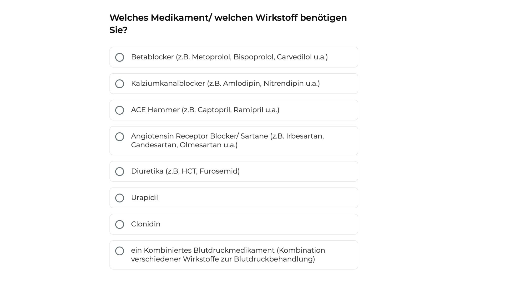Select the Clonidin radio button
This screenshot has width=505, height=284.
[x=120, y=224]
